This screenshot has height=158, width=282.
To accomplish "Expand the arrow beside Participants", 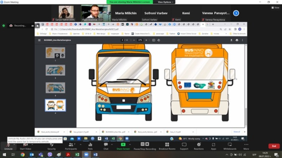I will 81,144.
